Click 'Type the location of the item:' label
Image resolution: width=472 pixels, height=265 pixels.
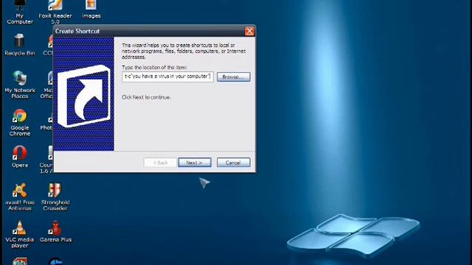(154, 67)
